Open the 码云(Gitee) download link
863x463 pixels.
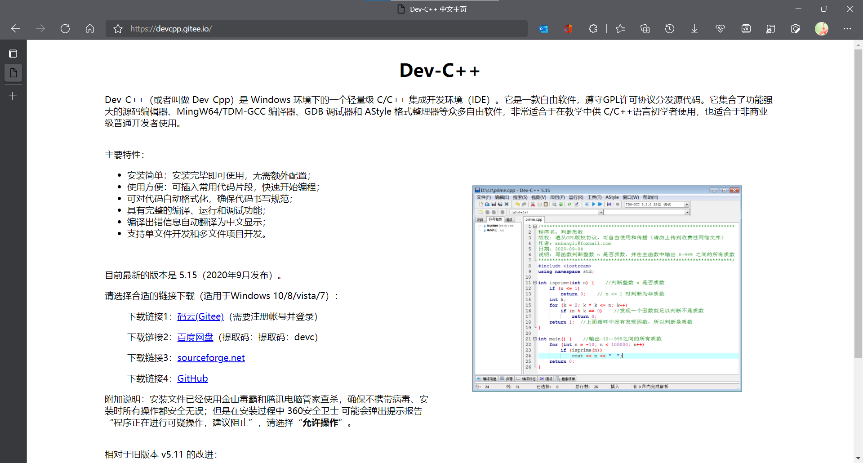[x=200, y=316]
